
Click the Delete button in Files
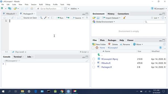[x=113, y=44]
